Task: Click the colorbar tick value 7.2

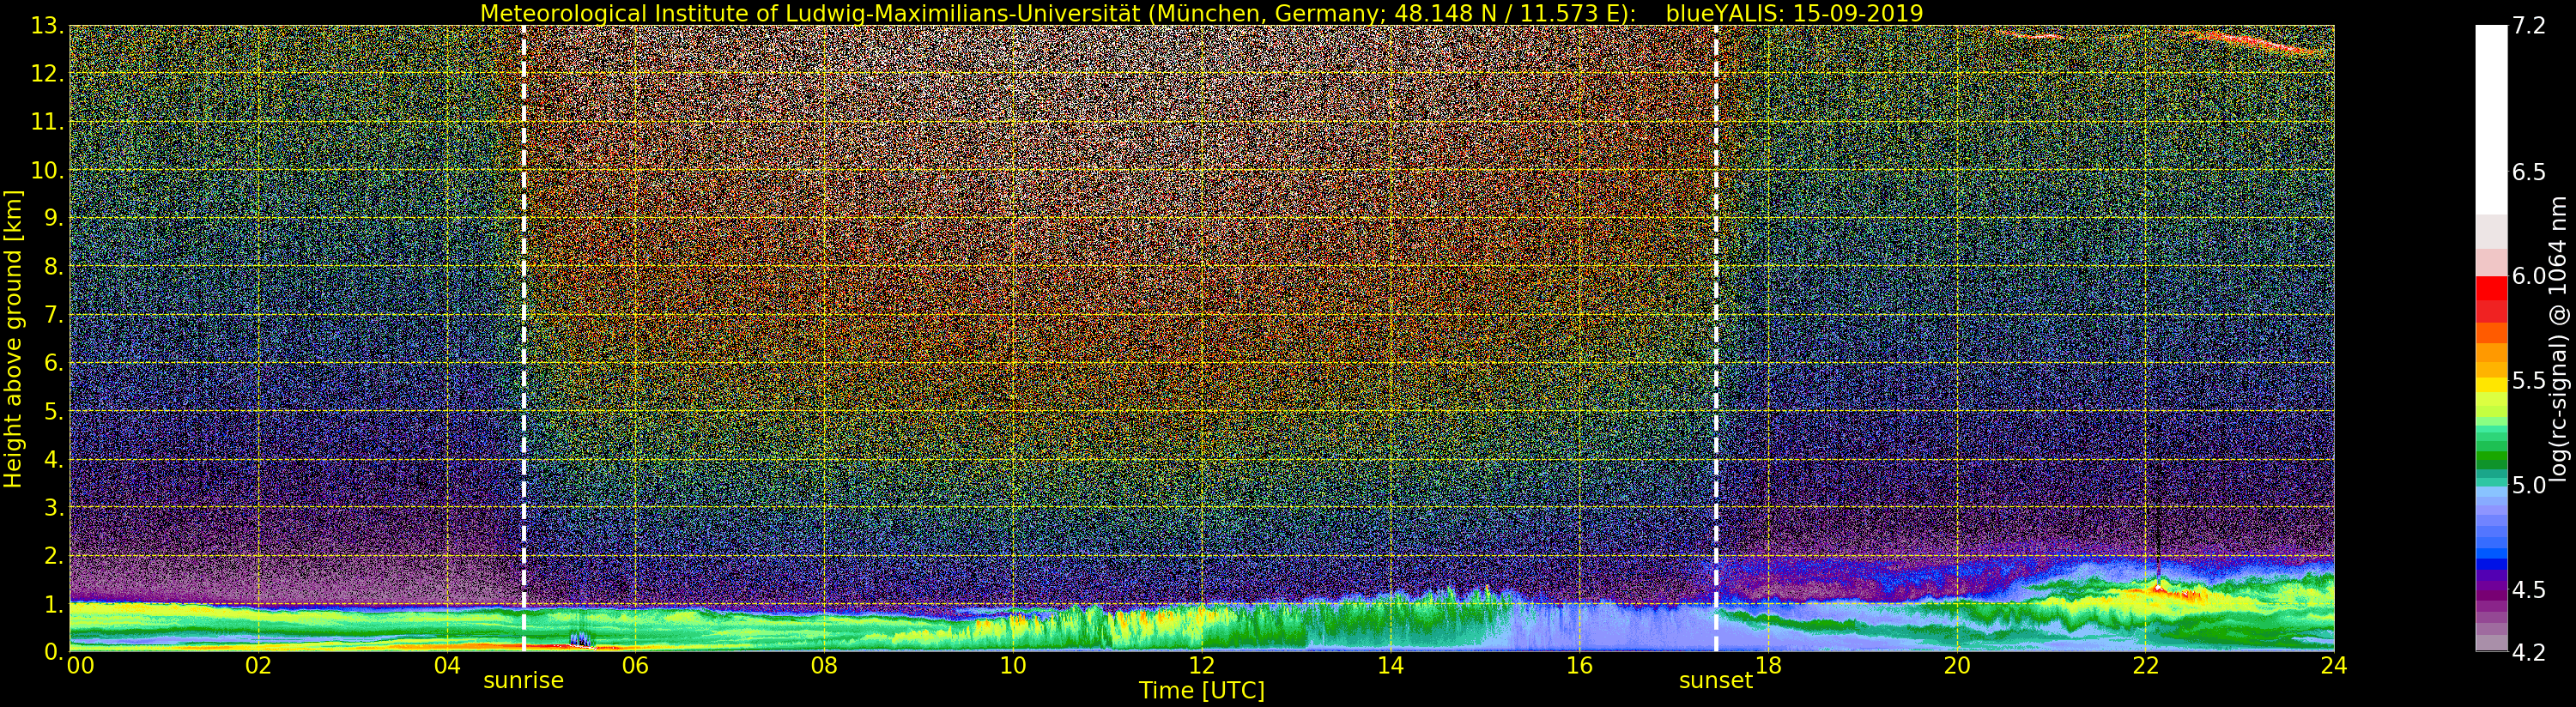Action: pos(2528,26)
